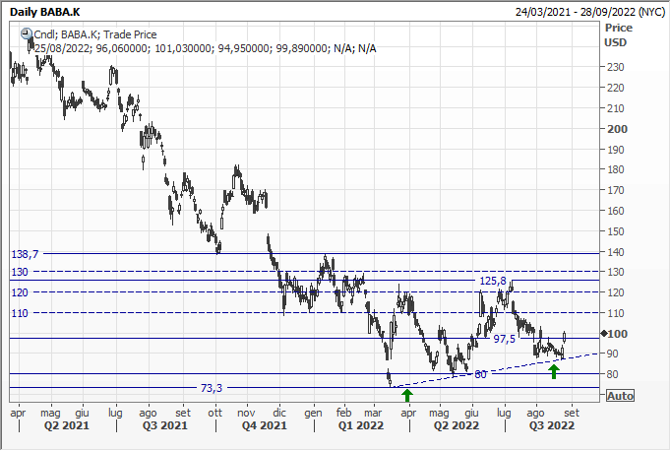
Task: Select the 125,8 resistance label
Action: tap(492, 282)
